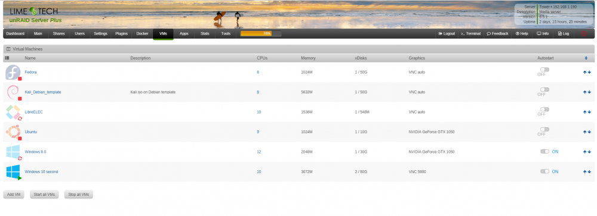Expand Fedora's CPU count 8
The height and width of the screenshot is (216, 597).
(x=258, y=72)
